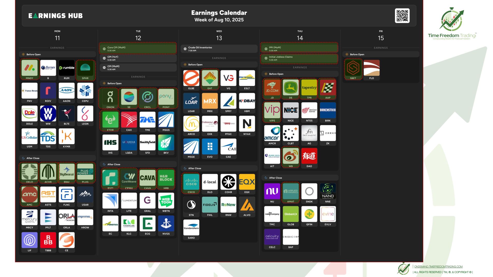493x277 pixels.
Task: Click the ARCO ticker logo
Action: [x=191, y=124]
